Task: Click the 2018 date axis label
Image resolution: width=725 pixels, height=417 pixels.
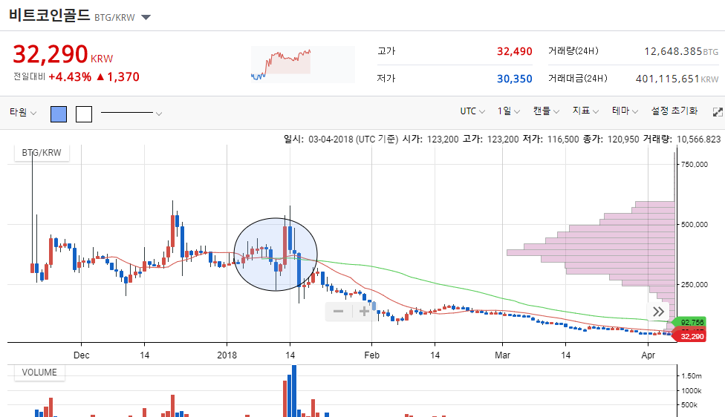Action: pyautogui.click(x=227, y=355)
